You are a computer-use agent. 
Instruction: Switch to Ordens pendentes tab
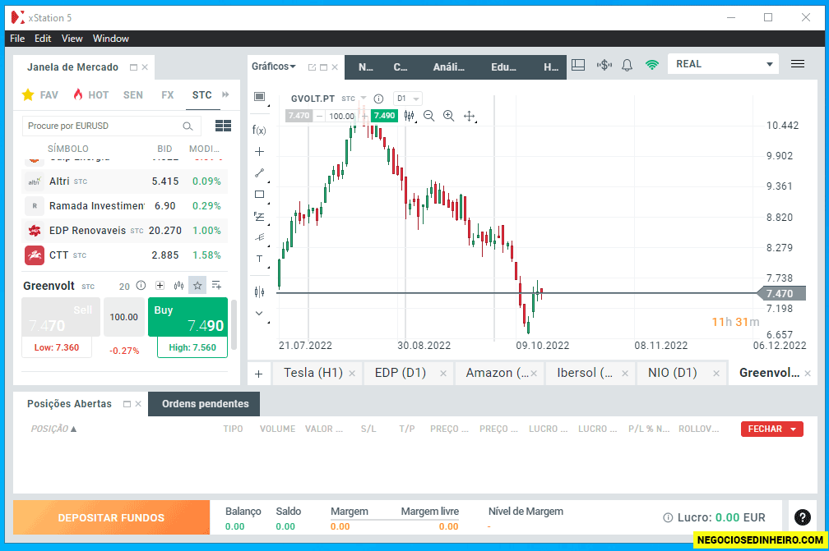pos(205,404)
